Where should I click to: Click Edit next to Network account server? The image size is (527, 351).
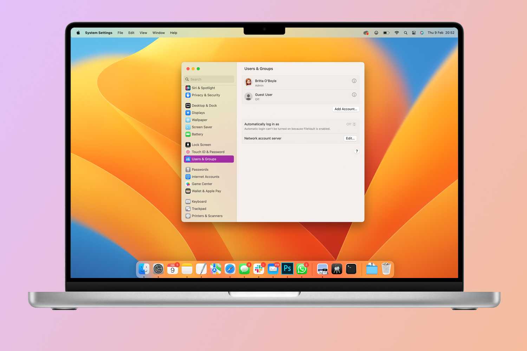tap(350, 138)
